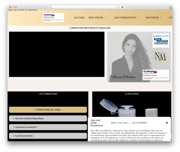Click the browser address bar
The image size is (180, 152).
[84, 7]
